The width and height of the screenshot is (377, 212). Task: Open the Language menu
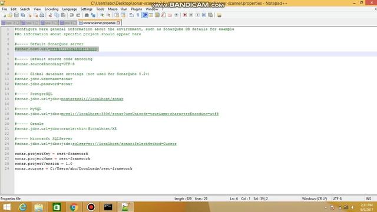pos(70,9)
